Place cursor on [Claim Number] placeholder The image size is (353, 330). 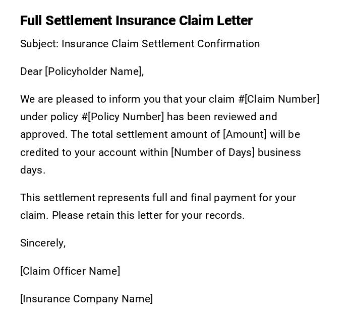(281, 99)
